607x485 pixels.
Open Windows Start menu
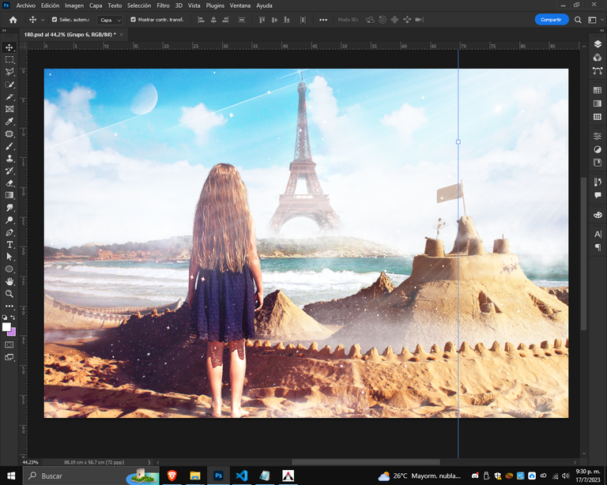tap(11, 476)
